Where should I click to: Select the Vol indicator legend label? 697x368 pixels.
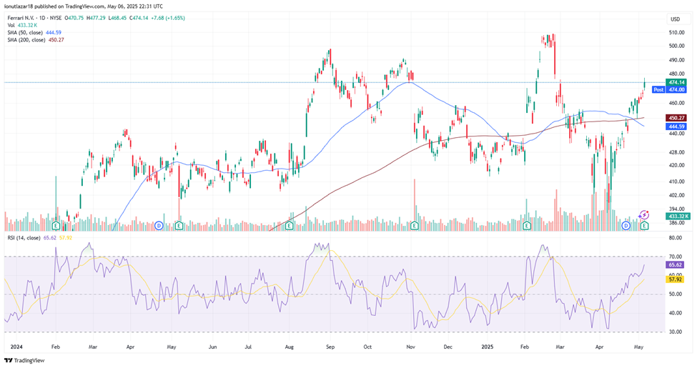point(11,25)
